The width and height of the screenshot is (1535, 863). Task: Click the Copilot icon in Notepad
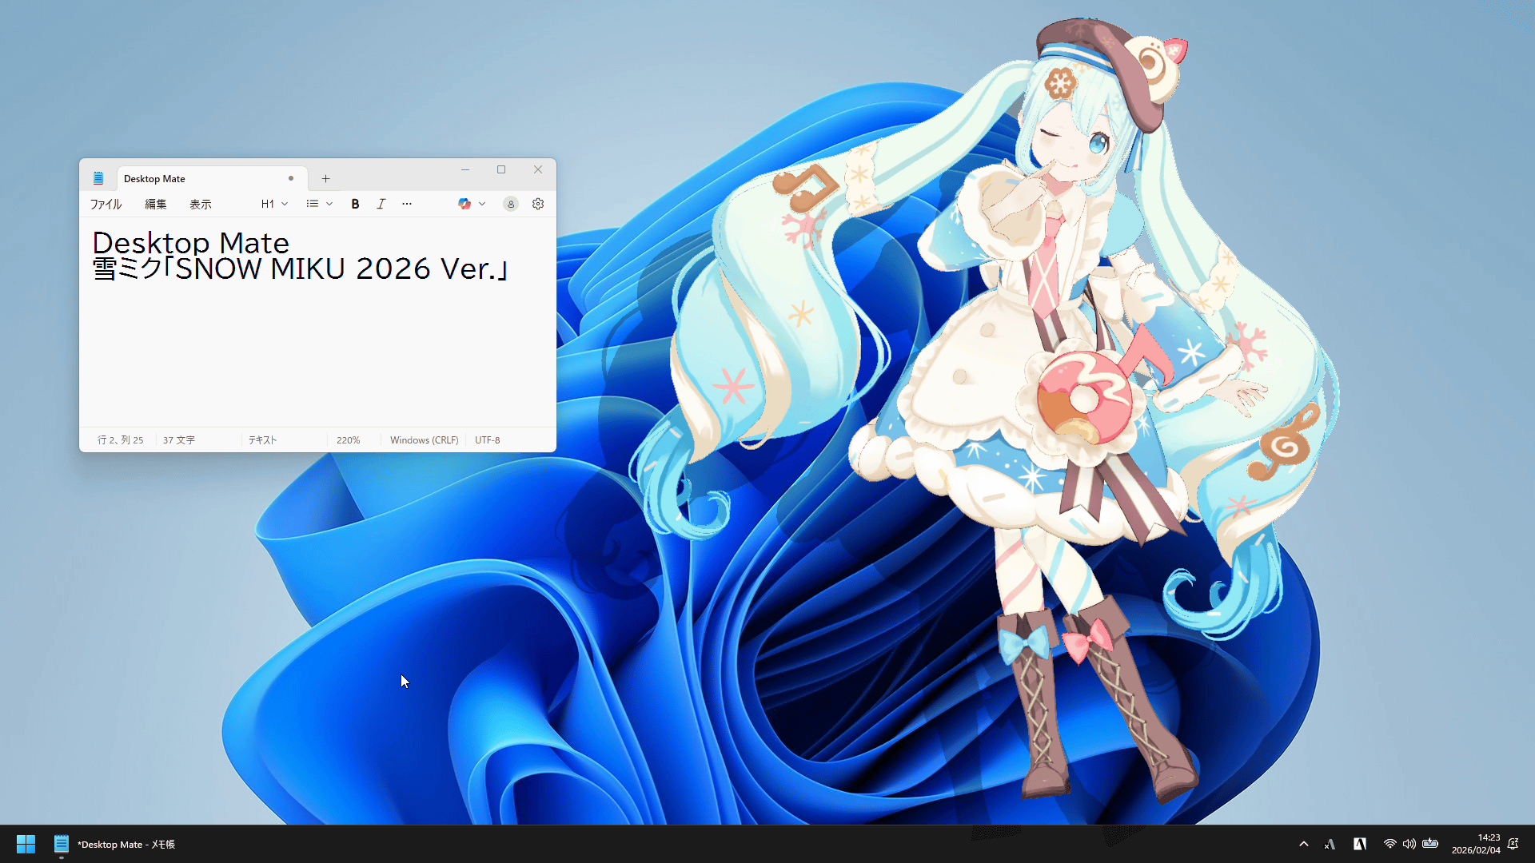click(x=464, y=204)
